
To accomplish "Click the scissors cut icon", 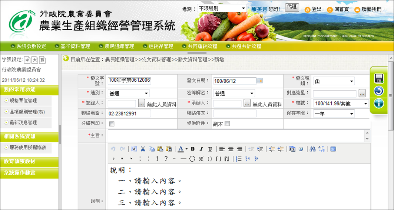I will point(143,149).
